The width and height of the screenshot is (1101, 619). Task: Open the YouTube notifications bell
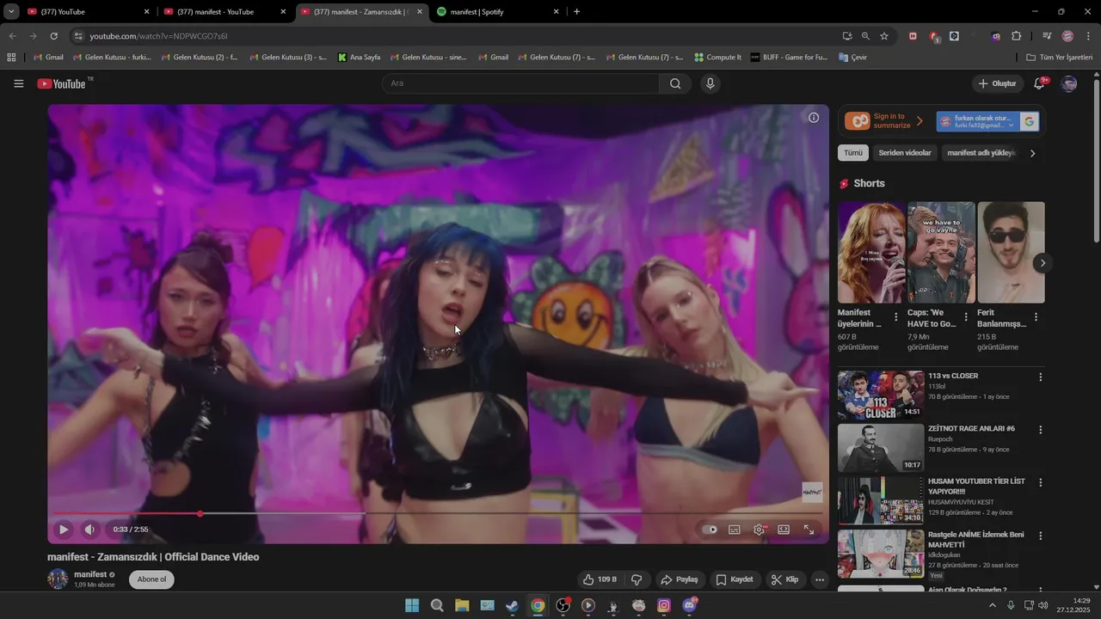pyautogui.click(x=1039, y=83)
